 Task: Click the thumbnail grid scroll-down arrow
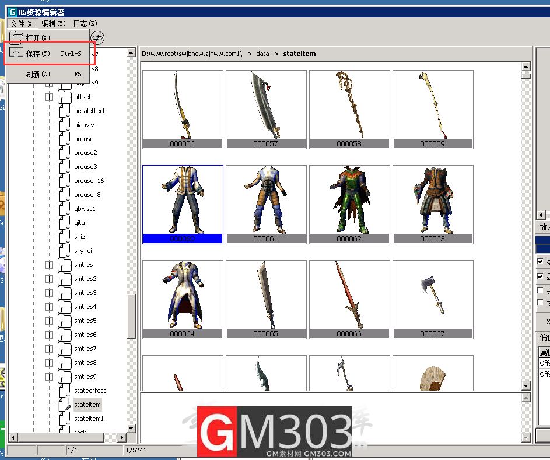click(526, 386)
